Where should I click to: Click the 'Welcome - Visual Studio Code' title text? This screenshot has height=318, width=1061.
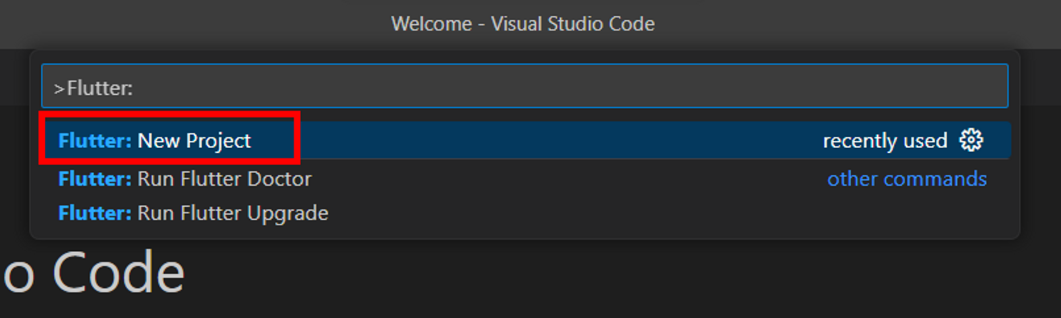523,24
